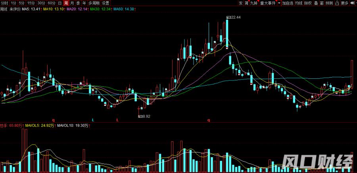Click the 预测 forecast button

click(x=329, y=3)
